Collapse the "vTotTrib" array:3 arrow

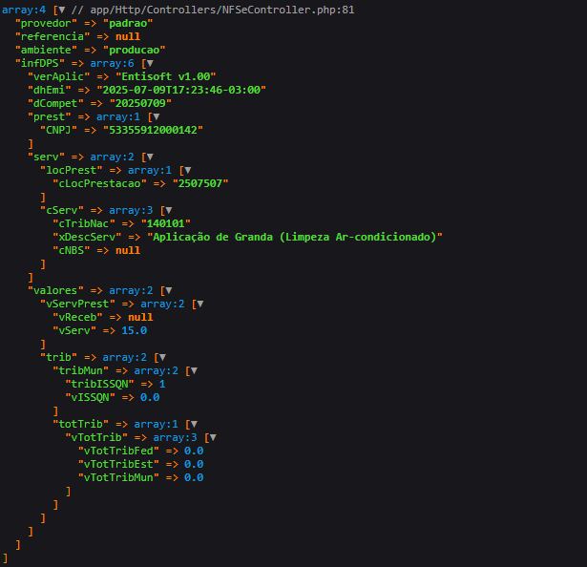tap(213, 438)
